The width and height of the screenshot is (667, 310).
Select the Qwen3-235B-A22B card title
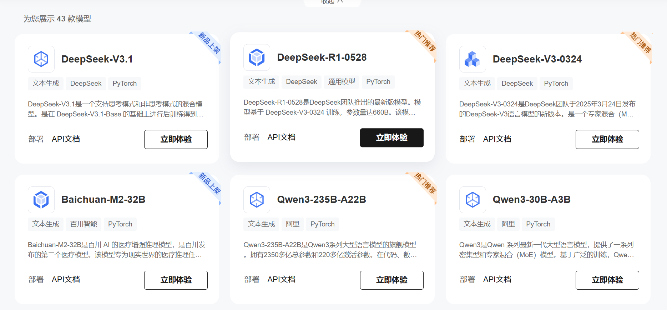coord(322,199)
